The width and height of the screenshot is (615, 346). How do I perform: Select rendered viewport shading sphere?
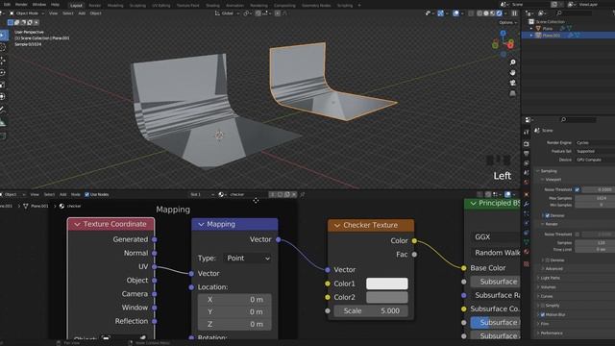tap(500, 13)
